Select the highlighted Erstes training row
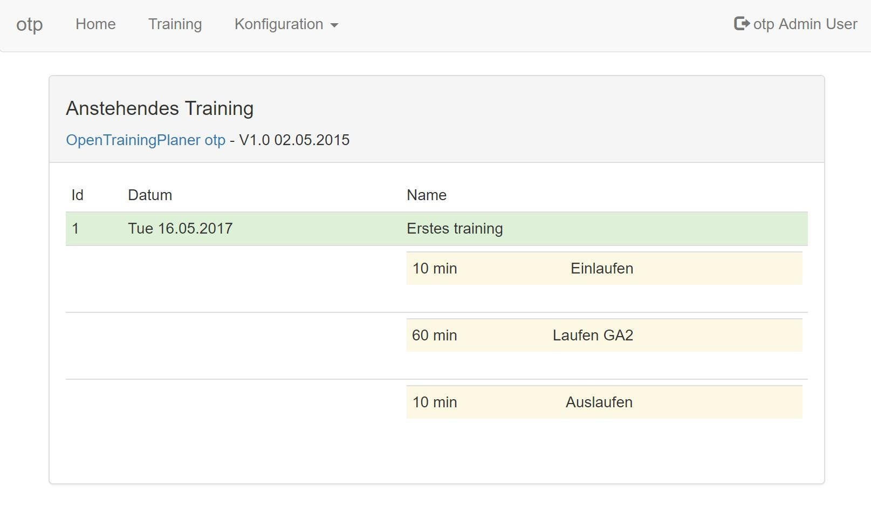 coord(437,229)
